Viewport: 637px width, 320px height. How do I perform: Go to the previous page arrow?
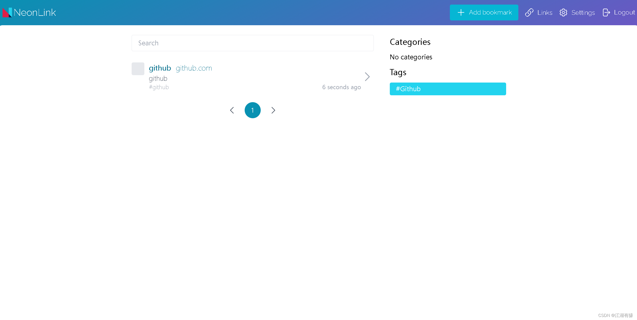pyautogui.click(x=232, y=110)
